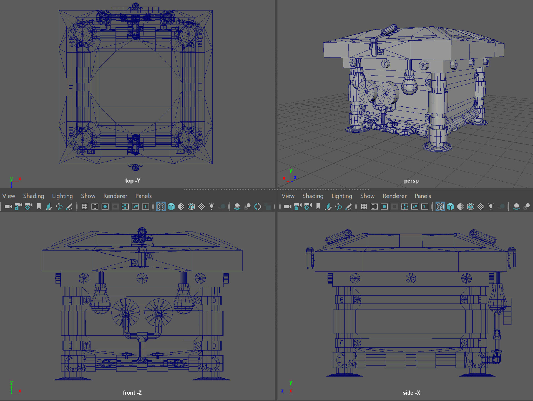Toggle Use All Lights in front panel
Viewport: 533px width, 401px height.
coord(212,206)
